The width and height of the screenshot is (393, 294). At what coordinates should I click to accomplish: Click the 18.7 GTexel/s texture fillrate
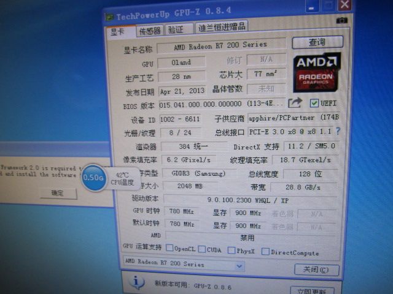[305, 159]
